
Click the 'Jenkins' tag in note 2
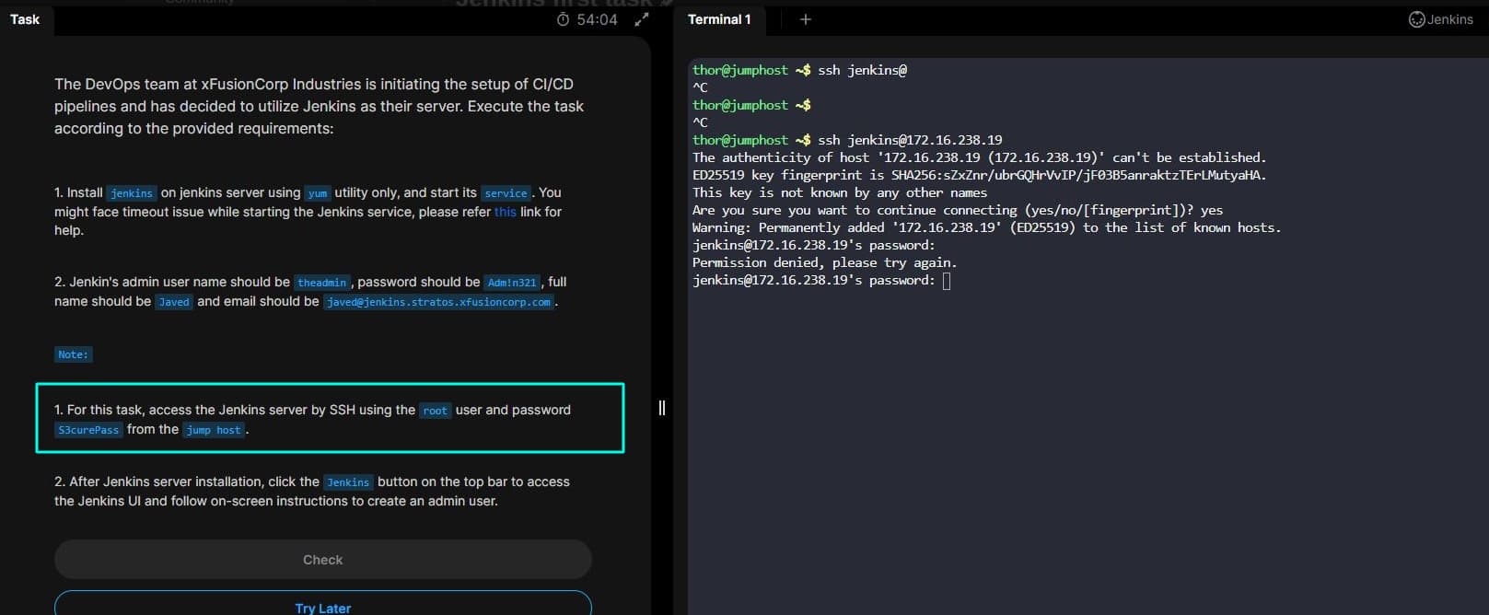pos(348,482)
